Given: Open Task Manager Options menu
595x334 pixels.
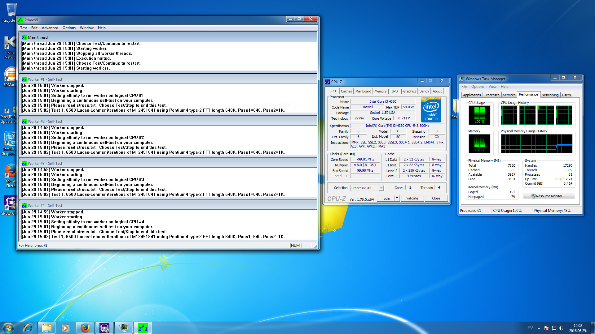Looking at the screenshot, I should 478,87.
